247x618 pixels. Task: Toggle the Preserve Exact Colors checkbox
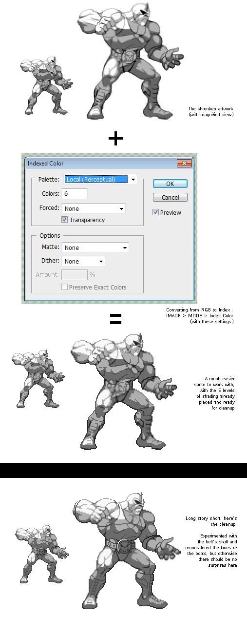(x=64, y=287)
